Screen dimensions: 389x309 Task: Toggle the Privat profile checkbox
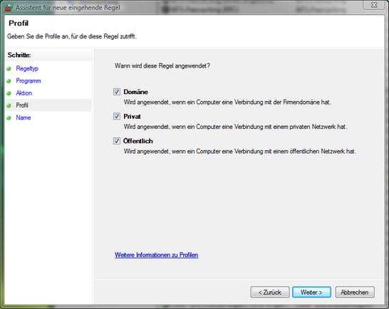click(117, 116)
